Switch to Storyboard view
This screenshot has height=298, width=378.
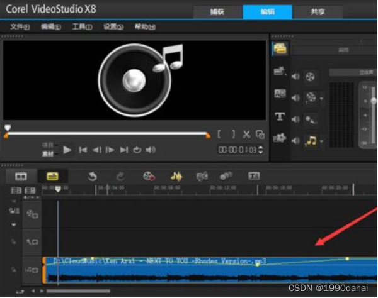pos(21,176)
